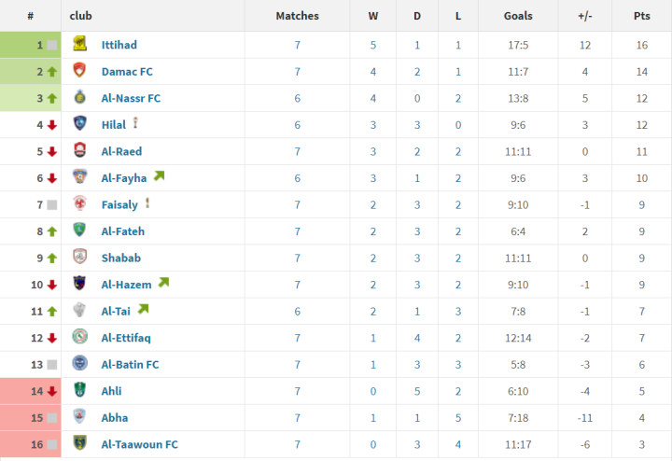Open the Ittihad team link
The height and width of the screenshot is (461, 672).
pyautogui.click(x=119, y=45)
